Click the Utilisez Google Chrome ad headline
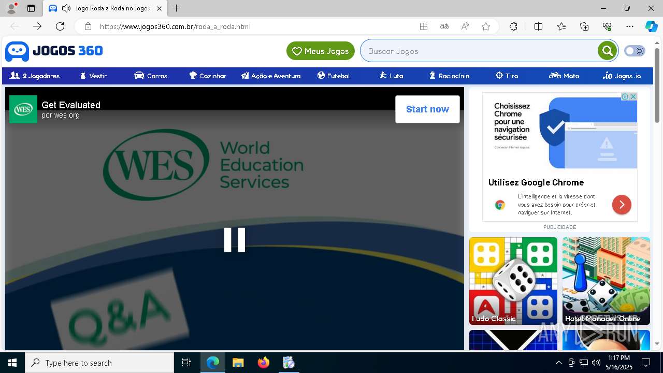663x373 pixels. tap(536, 182)
